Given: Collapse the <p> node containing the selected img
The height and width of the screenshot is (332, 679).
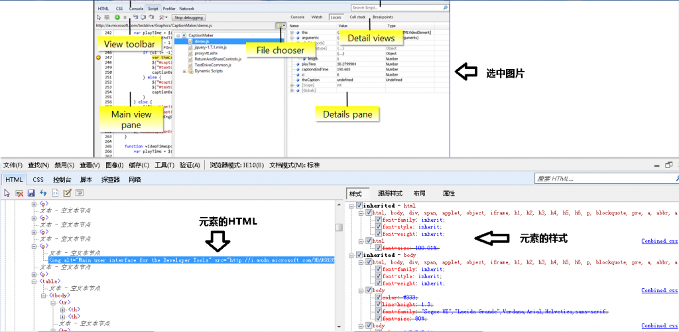Looking at the screenshot, I should coord(34,246).
